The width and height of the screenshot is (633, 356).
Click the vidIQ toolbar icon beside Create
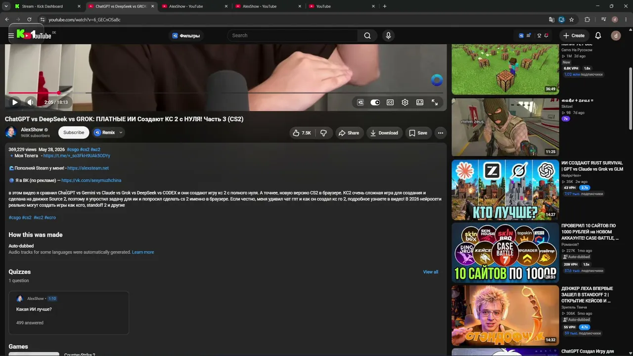(521, 36)
